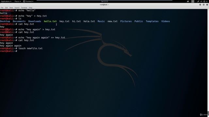Image resolution: width=209 pixels, height=117 pixels.
Task: Open the Edit menu
Action: tap(7, 8)
